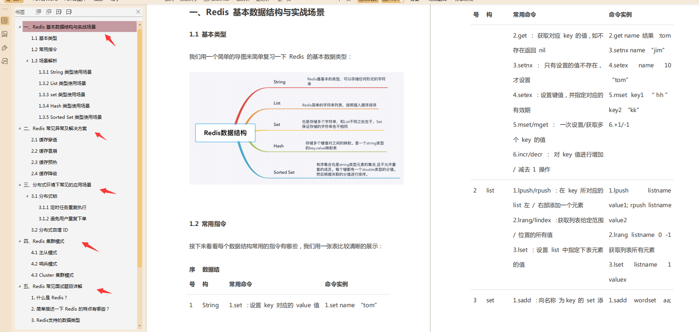Click the text 6.incr/decr in the command column
This screenshot has width=699, height=332.
(528, 155)
